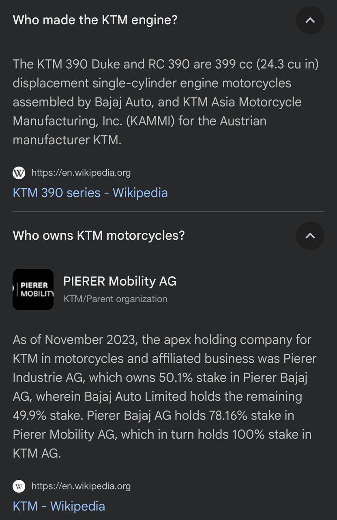The height and width of the screenshot is (520, 337).
Task: Tap the 'Who made the KTM engine?' question text
Action: (x=95, y=20)
